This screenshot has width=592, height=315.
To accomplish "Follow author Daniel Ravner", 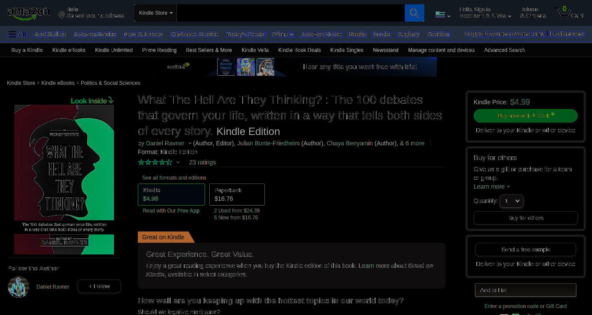I will click(99, 286).
